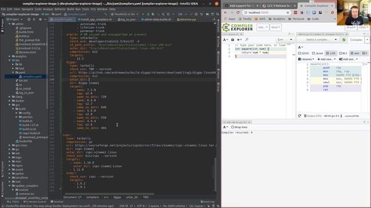
Task: Switch to datetime.py editor tab
Action: 187,19
